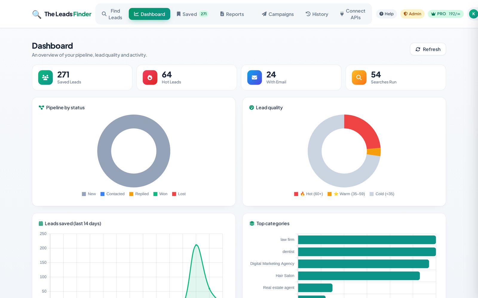Screen dimensions: 478x298
Task: Click the 271 count badge on Saved tab
Action: point(204,14)
